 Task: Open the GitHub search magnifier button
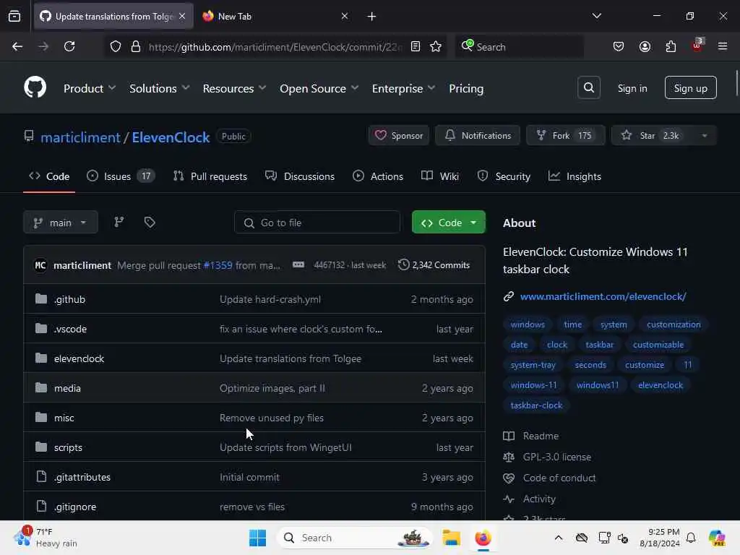click(588, 87)
